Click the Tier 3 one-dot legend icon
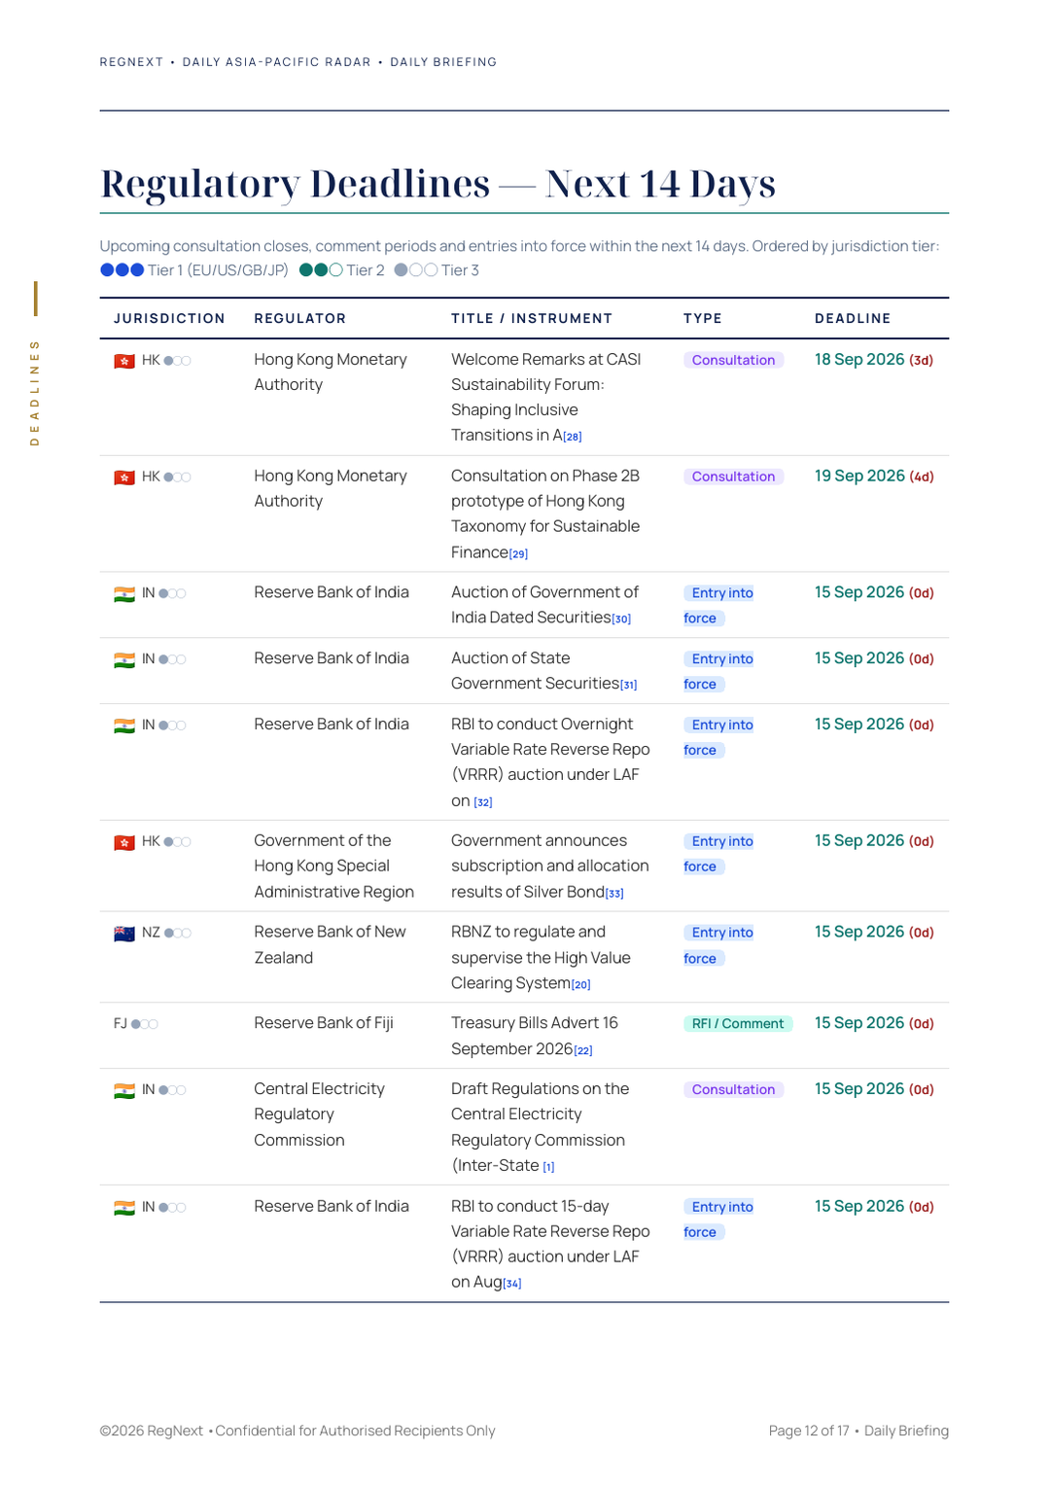Viewport: 1050px width, 1486px height. 416,270
